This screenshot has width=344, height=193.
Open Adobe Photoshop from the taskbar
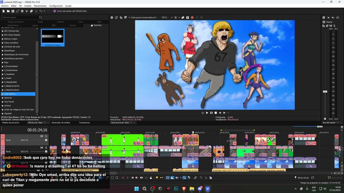coord(176,189)
